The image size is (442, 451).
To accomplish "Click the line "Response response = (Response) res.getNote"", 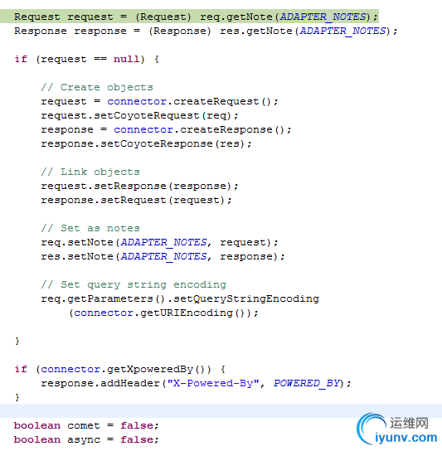I will 206,31.
